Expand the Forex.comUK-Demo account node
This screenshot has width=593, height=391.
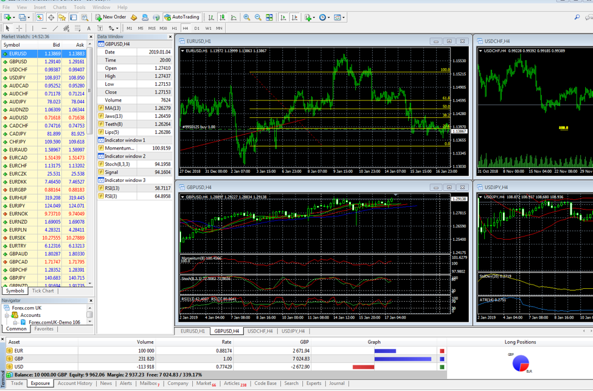tap(15, 322)
